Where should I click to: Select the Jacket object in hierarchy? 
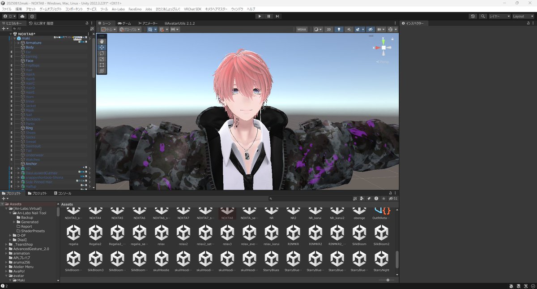click(30, 106)
